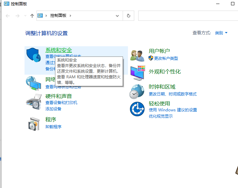Open the Programs disc box icon

click(x=34, y=124)
